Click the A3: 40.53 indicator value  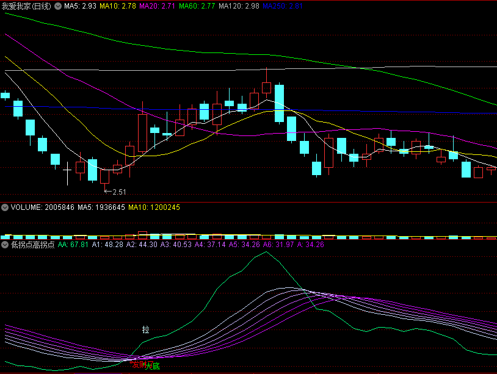click(176, 245)
